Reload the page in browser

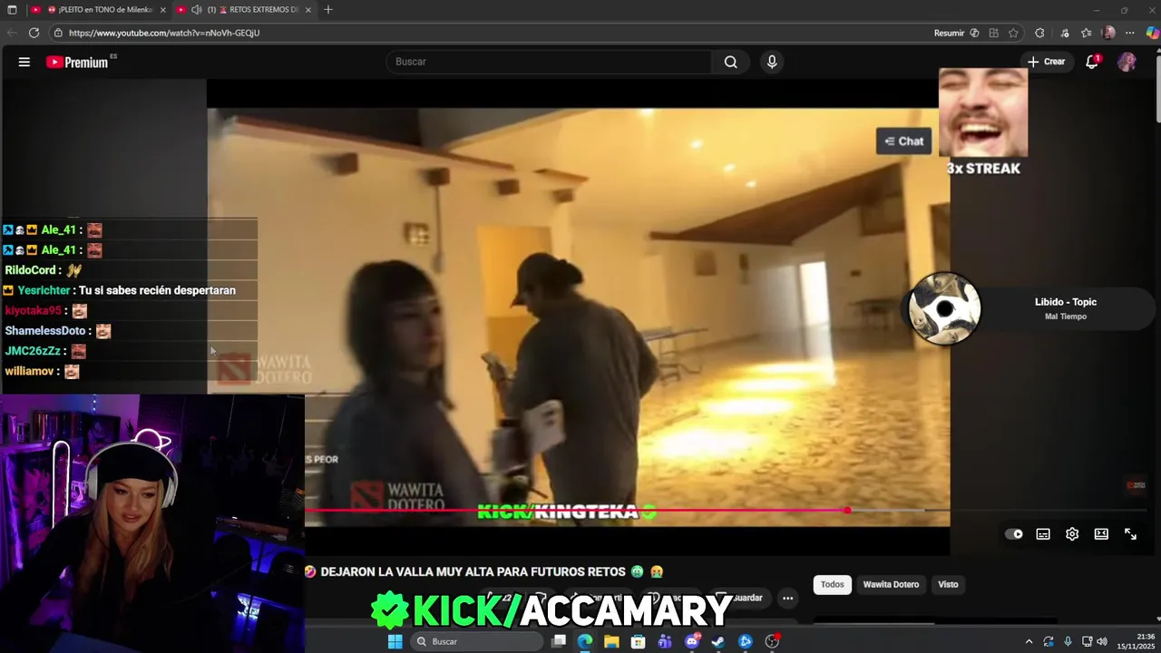(x=34, y=33)
